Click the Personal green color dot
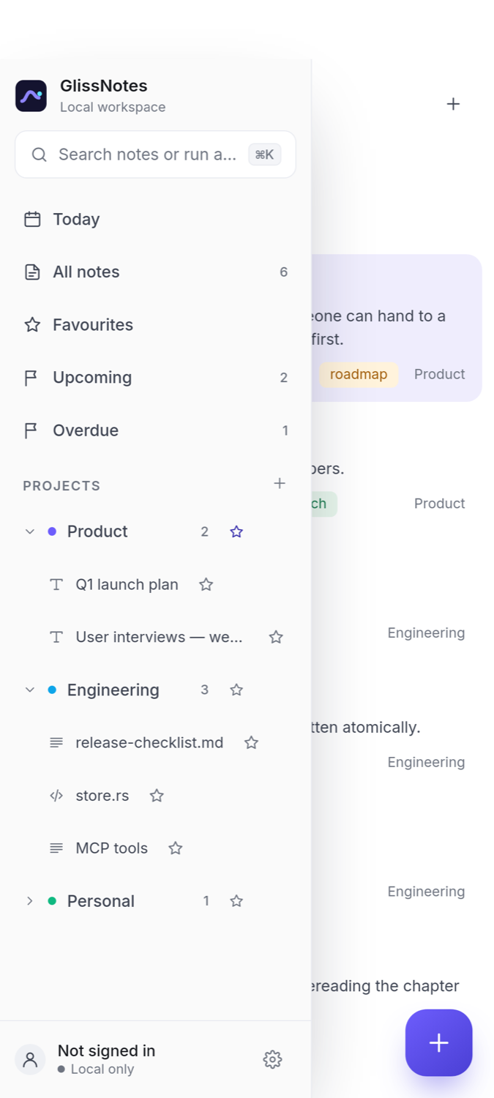 pos(52,901)
